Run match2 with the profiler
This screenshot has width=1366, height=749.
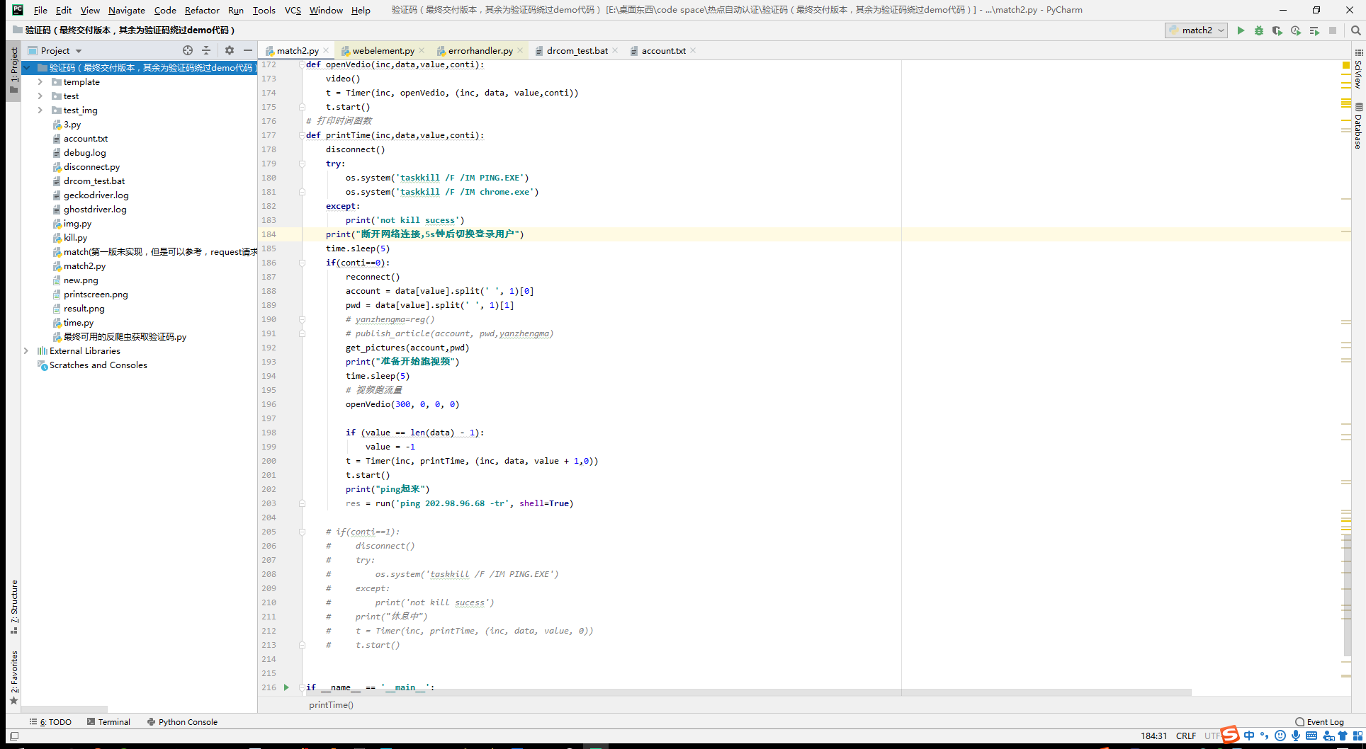pos(1296,30)
